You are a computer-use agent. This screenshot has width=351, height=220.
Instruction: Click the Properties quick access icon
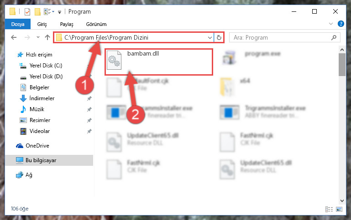coord(27,11)
